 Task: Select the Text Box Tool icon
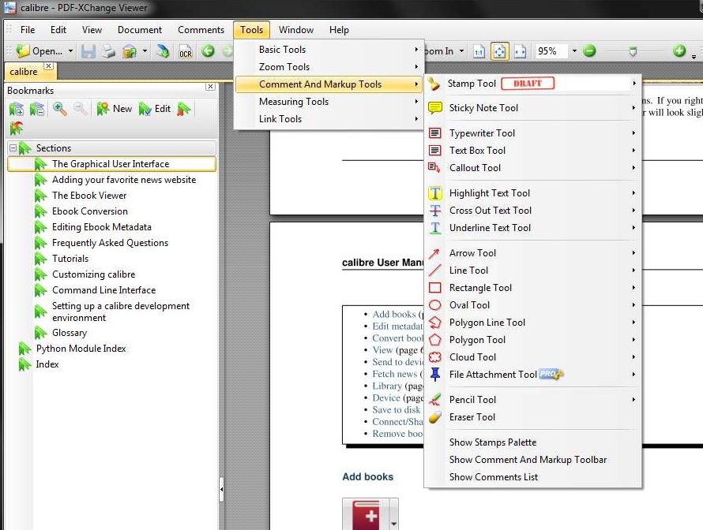tap(434, 151)
